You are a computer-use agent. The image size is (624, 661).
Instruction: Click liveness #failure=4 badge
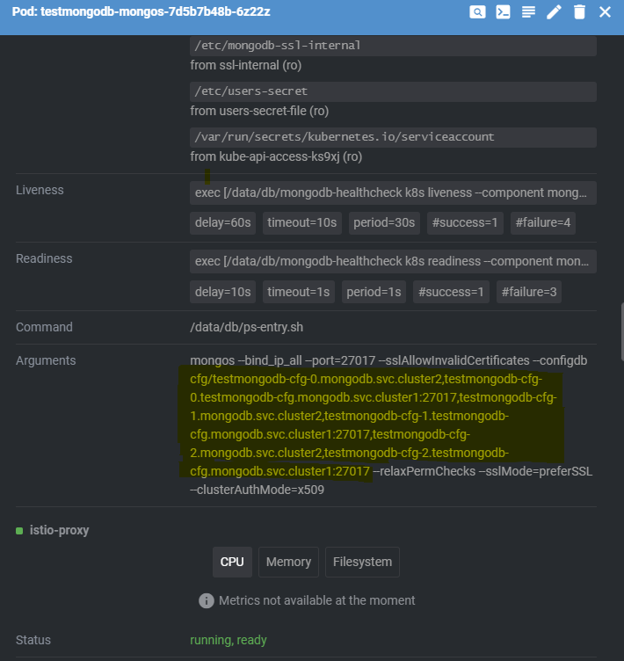(x=543, y=222)
